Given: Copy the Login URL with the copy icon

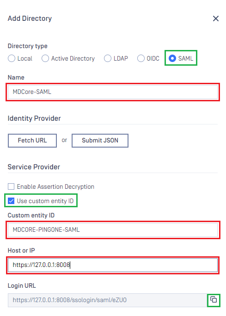Looking at the screenshot, I should point(214,300).
